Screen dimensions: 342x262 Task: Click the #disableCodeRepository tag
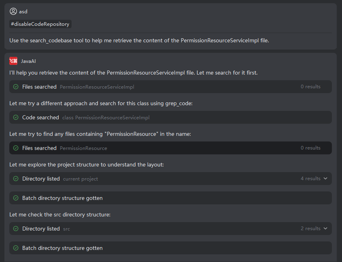(x=40, y=24)
